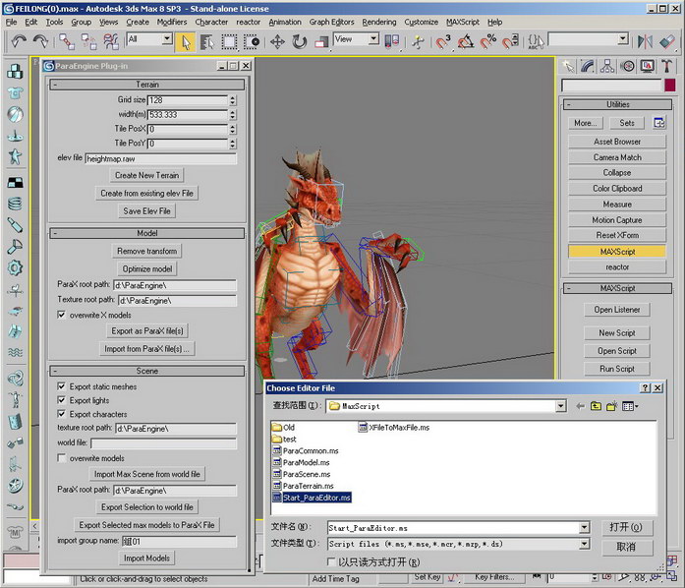Open Select by Name list icon
The image size is (685, 588).
[207, 42]
